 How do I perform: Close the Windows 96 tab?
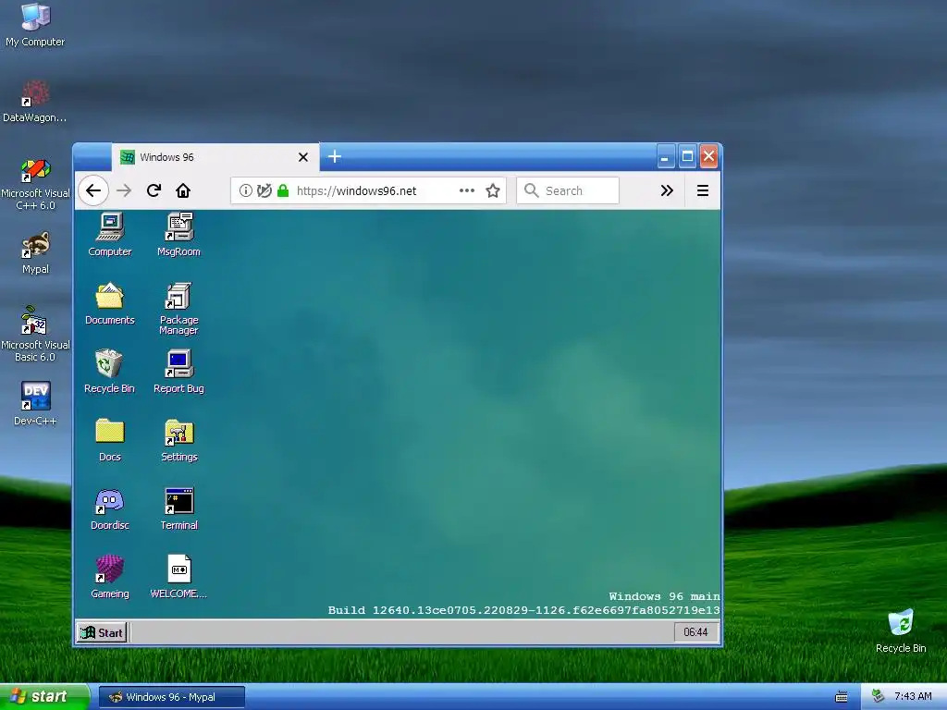(x=303, y=157)
